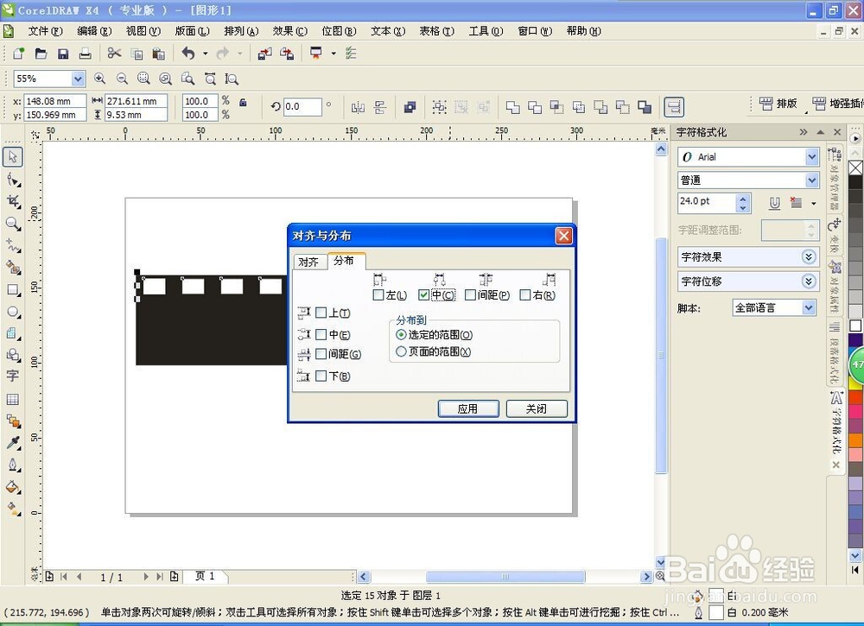Uncheck the 中(C) distribute checkbox

point(424,294)
